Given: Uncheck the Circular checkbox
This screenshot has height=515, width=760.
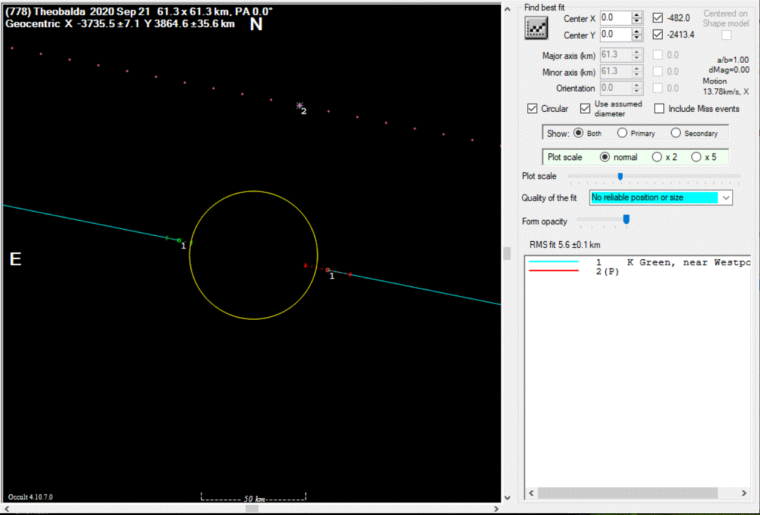Looking at the screenshot, I should tap(532, 109).
